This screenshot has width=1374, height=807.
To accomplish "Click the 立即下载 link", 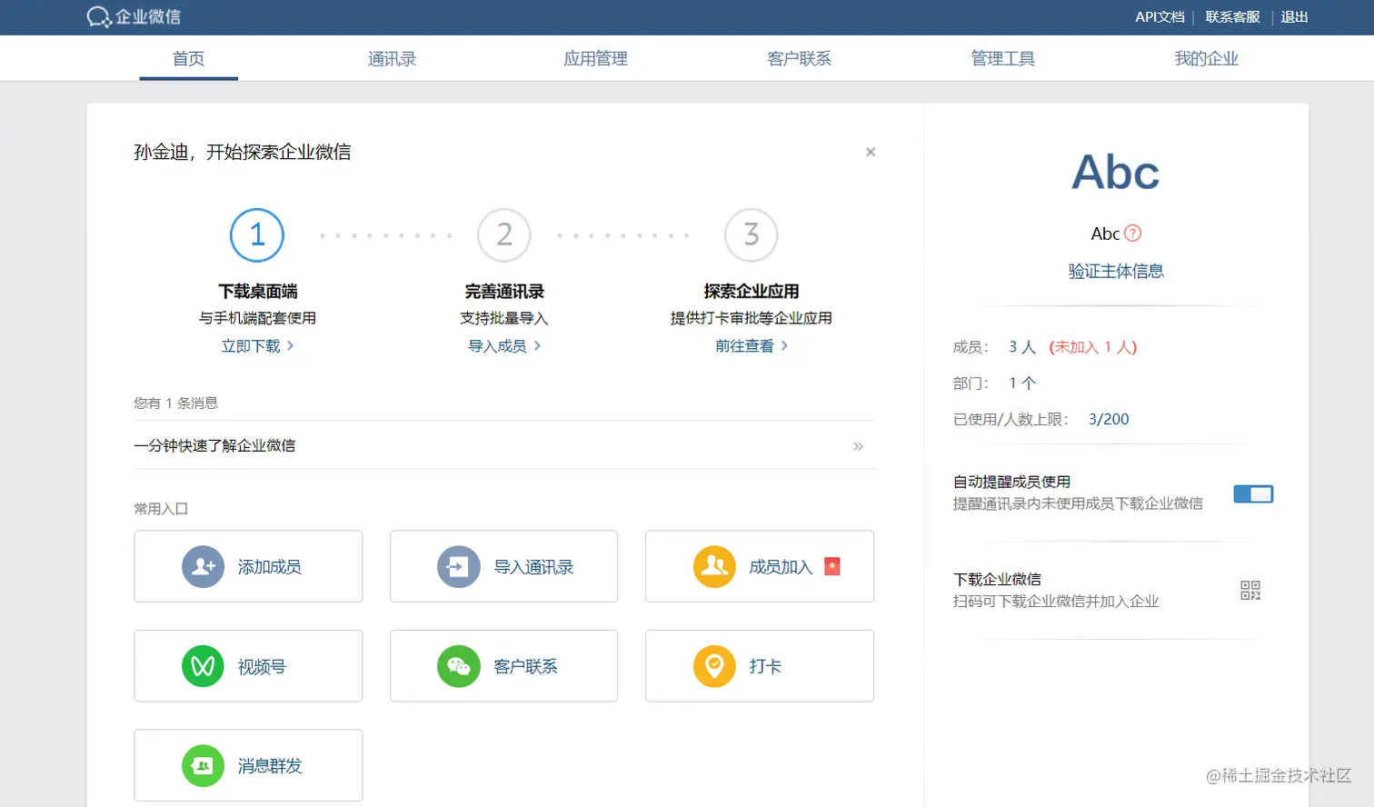I will pos(251,345).
